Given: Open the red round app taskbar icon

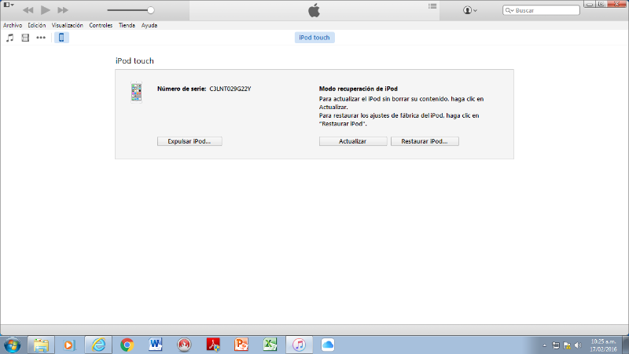Looking at the screenshot, I should tap(184, 345).
